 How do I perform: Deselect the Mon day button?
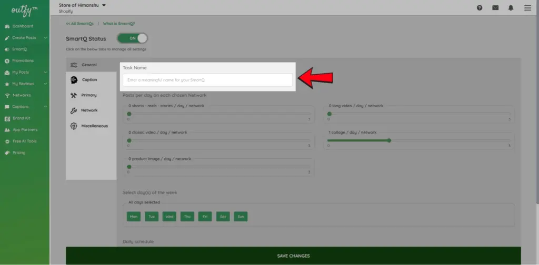pos(134,217)
